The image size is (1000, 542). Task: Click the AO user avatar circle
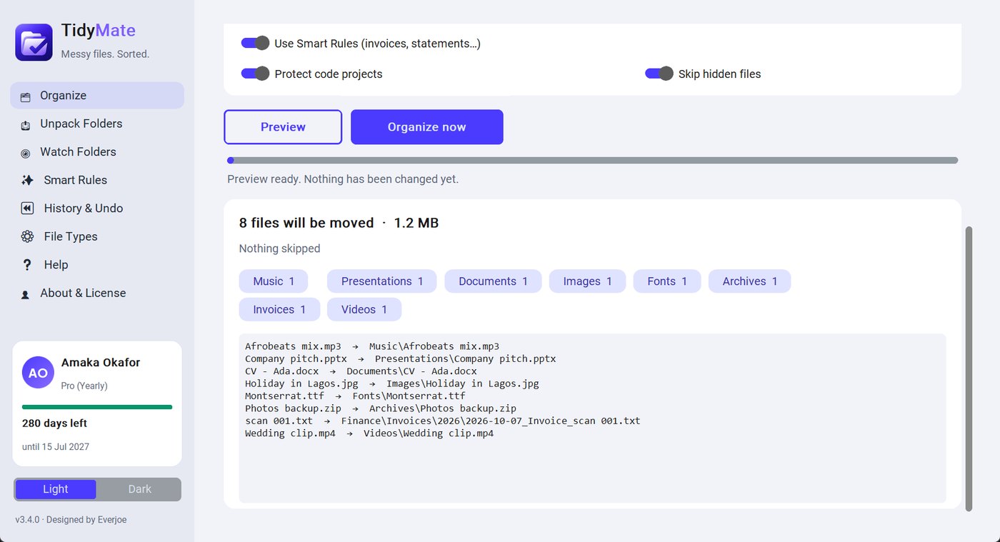38,373
